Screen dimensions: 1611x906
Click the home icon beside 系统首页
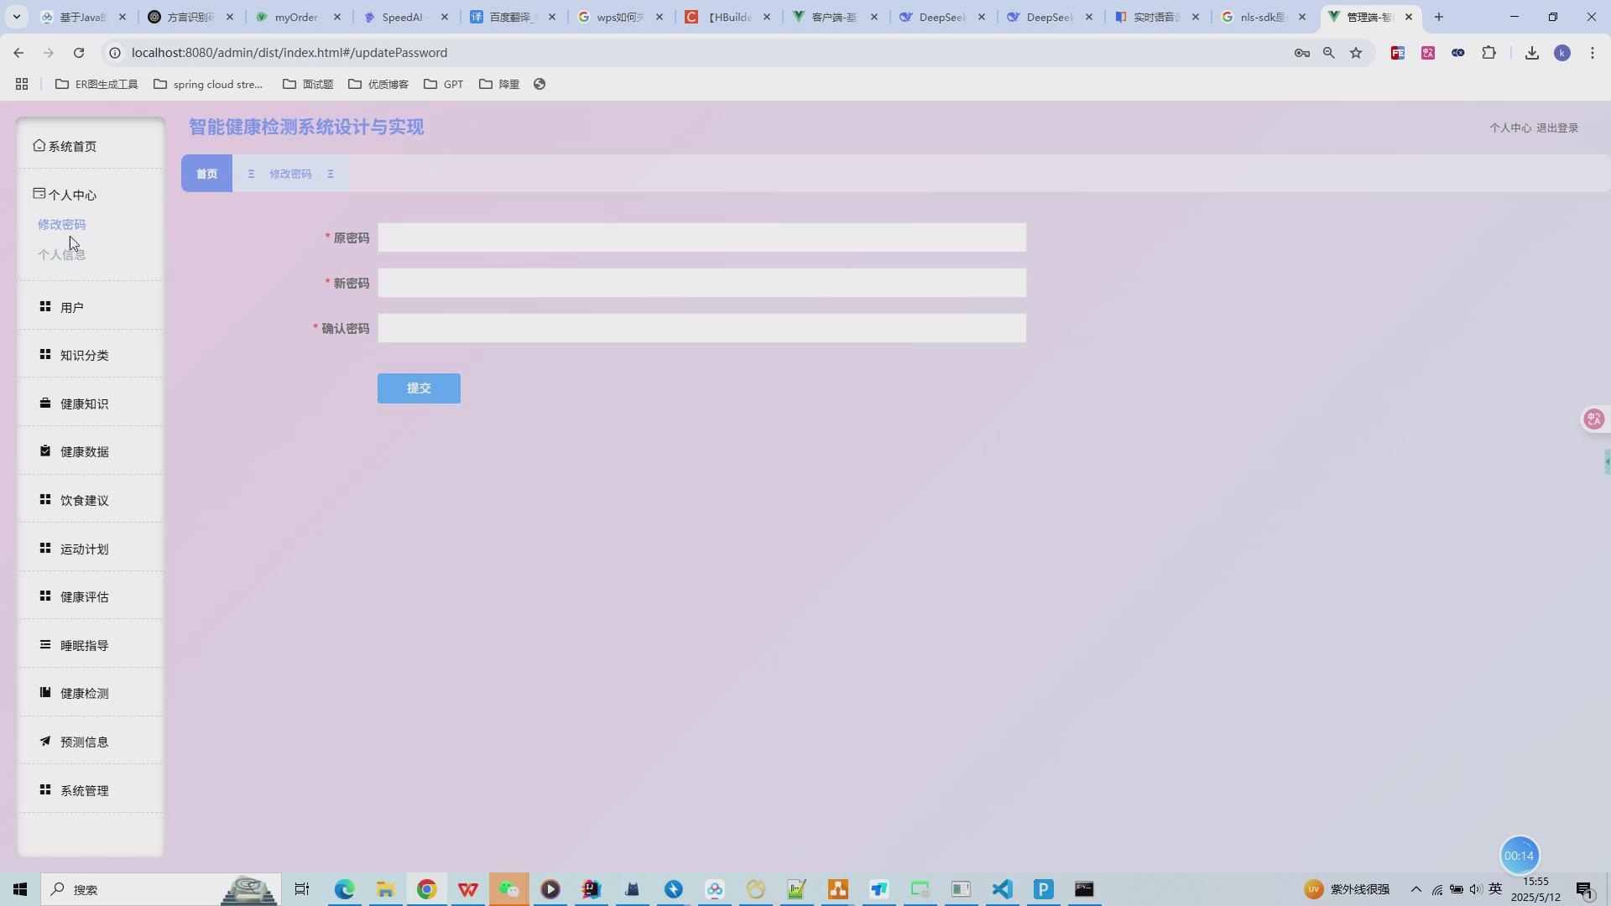(39, 145)
